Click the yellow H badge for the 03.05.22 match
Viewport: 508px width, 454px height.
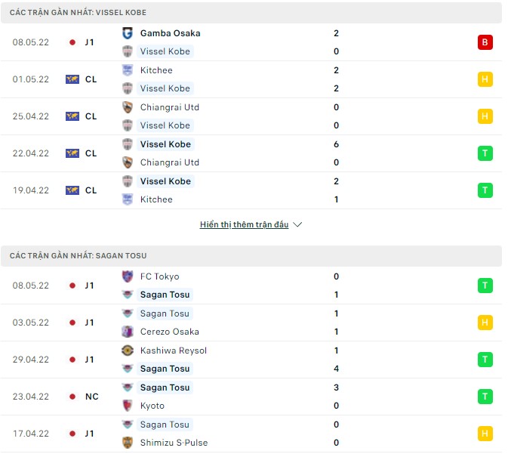pos(485,323)
